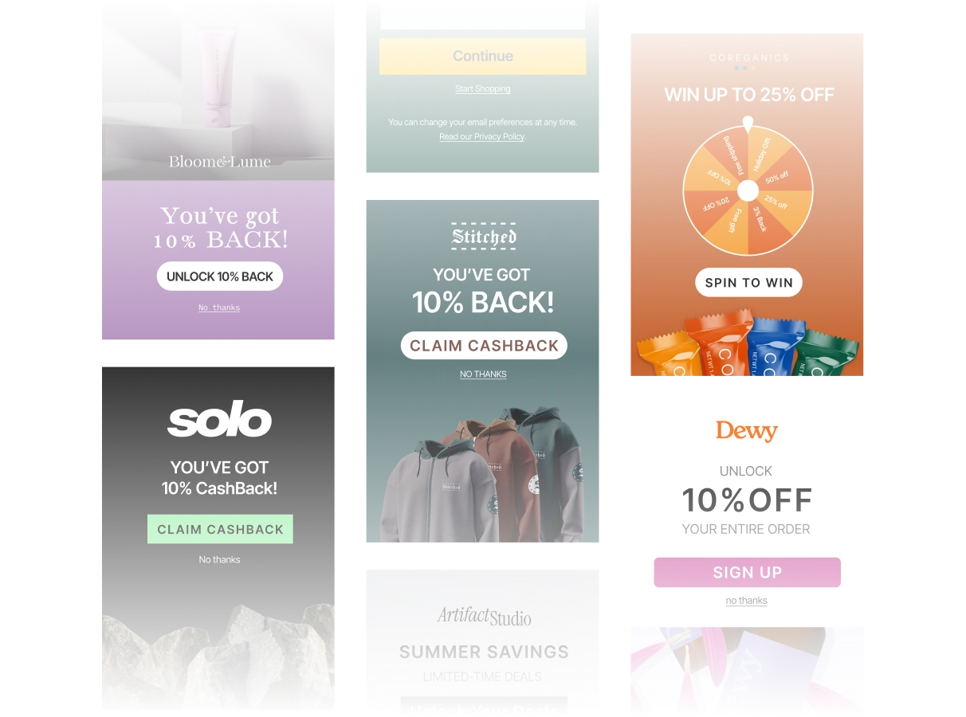The width and height of the screenshot is (966, 717).
Task: Click the Stitched gothic logo
Action: pyautogui.click(x=484, y=236)
